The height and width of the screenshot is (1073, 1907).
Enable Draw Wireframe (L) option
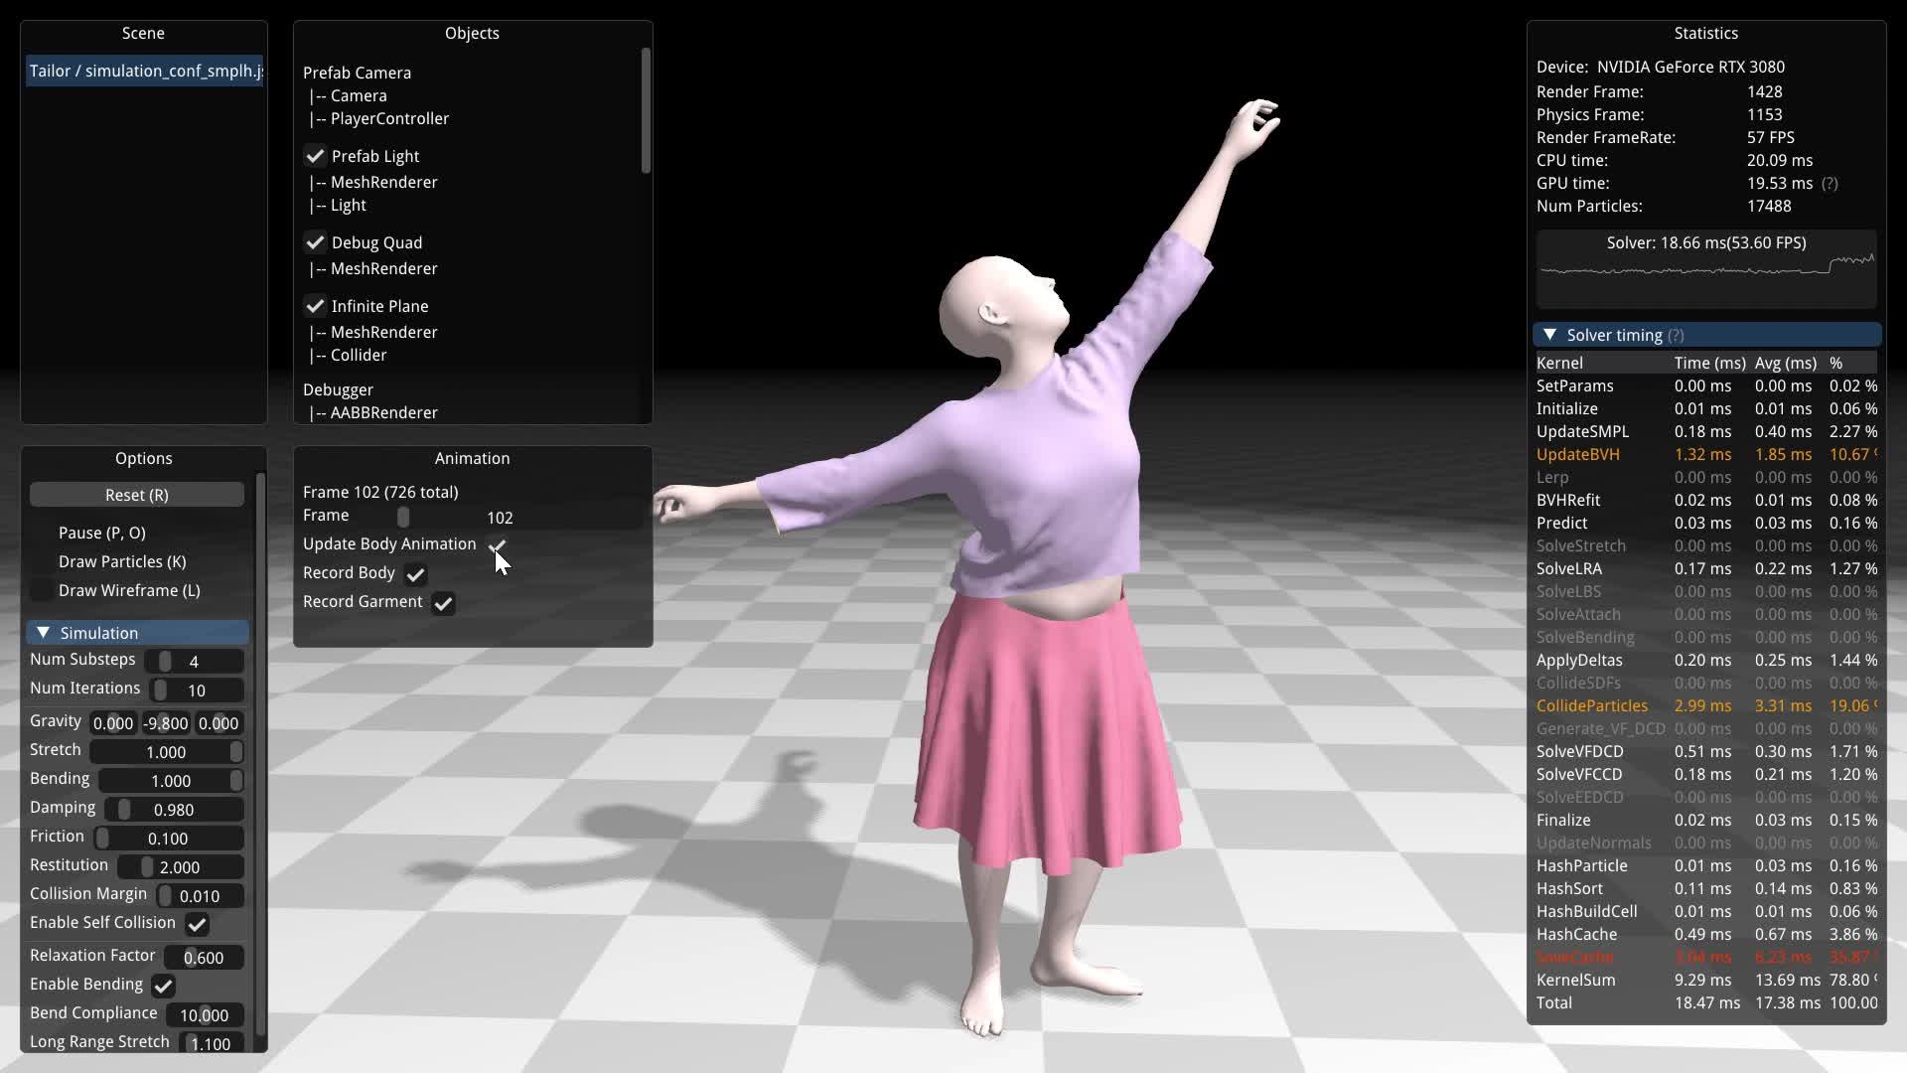pos(42,591)
